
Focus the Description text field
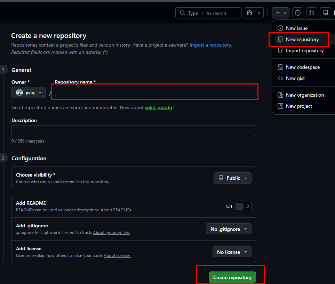[x=134, y=131]
